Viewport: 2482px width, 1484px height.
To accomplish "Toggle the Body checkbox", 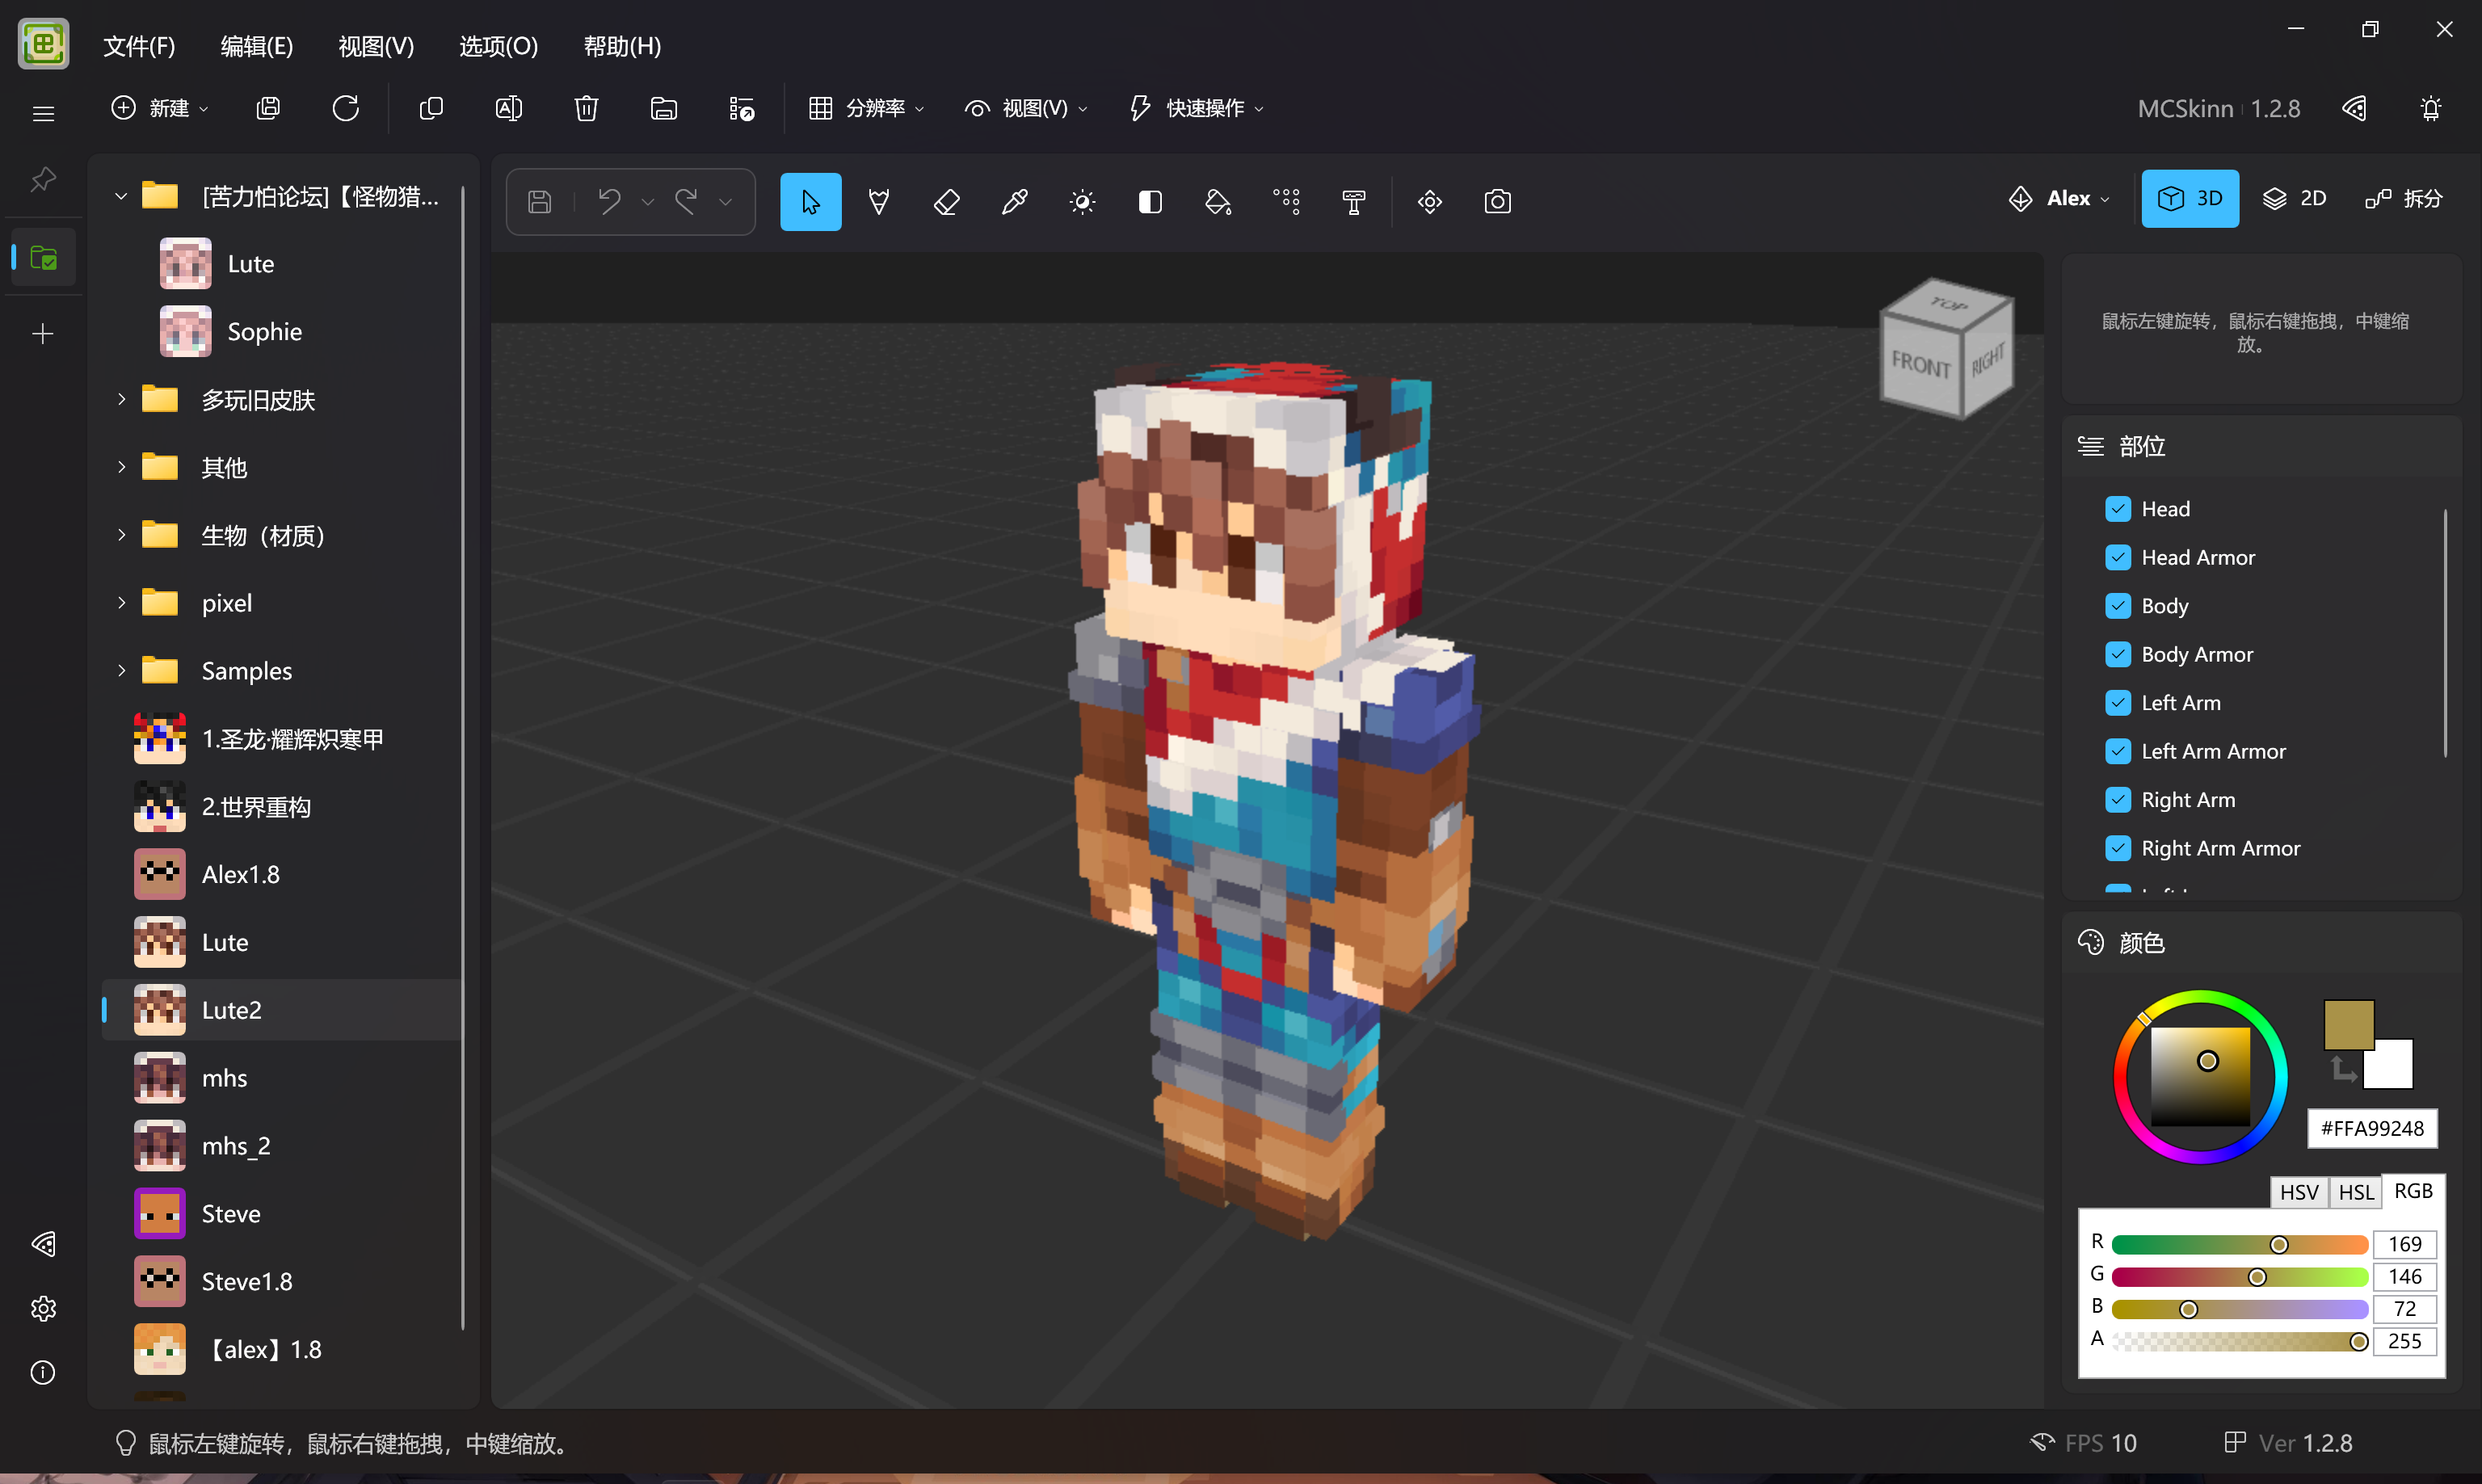I will pyautogui.click(x=2117, y=606).
